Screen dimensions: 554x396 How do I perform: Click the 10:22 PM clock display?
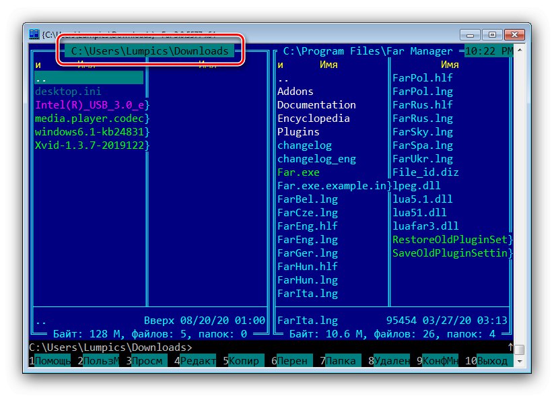(489, 51)
